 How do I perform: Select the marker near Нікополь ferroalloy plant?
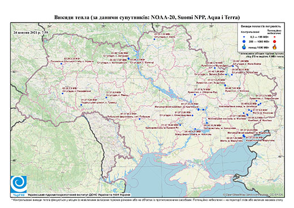(x=195, y=129)
